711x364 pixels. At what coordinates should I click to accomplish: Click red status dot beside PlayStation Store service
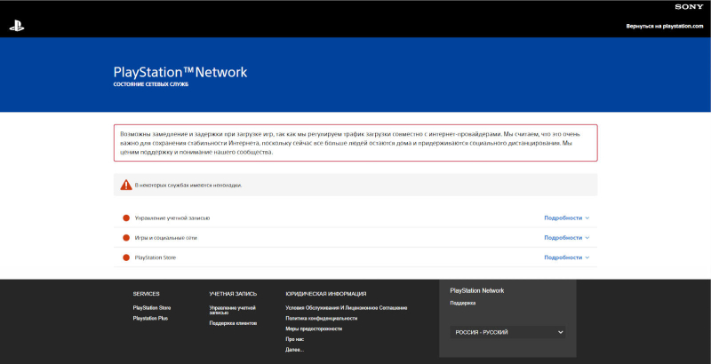[126, 257]
